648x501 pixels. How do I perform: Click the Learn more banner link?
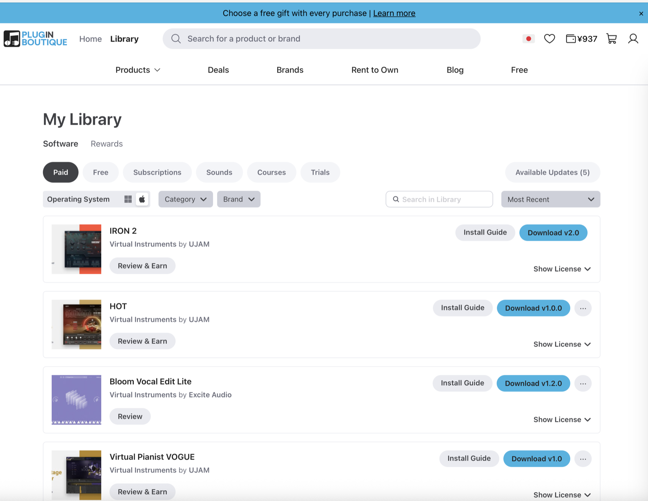click(394, 13)
